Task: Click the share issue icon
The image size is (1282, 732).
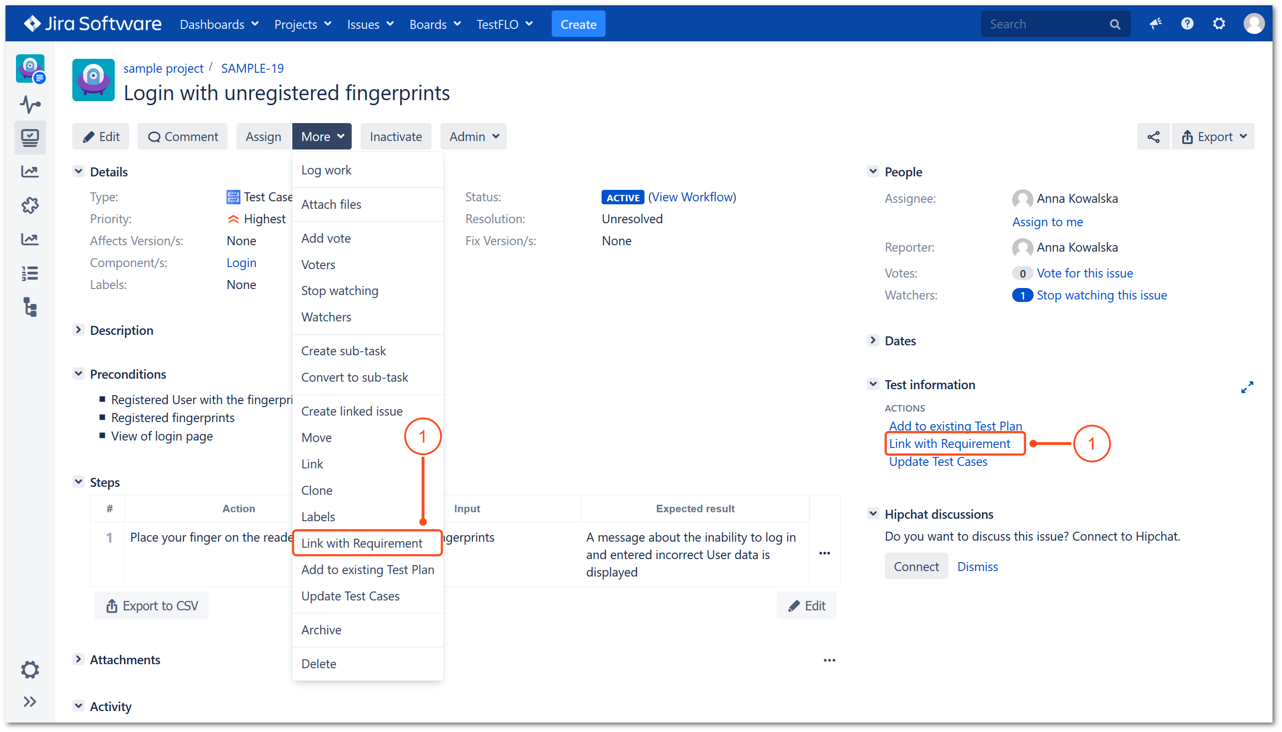Action: pos(1153,137)
